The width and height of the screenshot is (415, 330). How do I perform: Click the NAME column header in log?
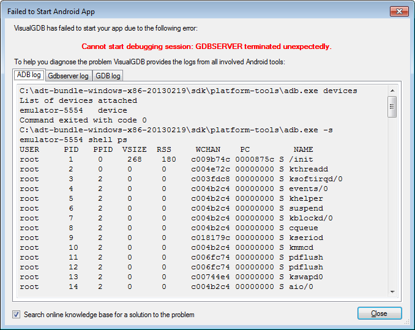click(x=304, y=149)
